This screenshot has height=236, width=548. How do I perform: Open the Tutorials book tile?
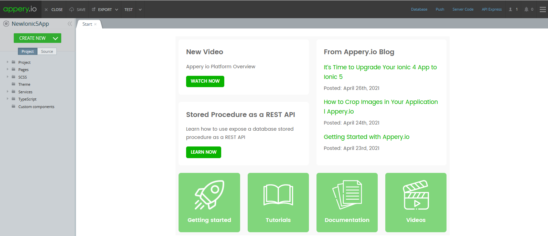[x=278, y=202]
